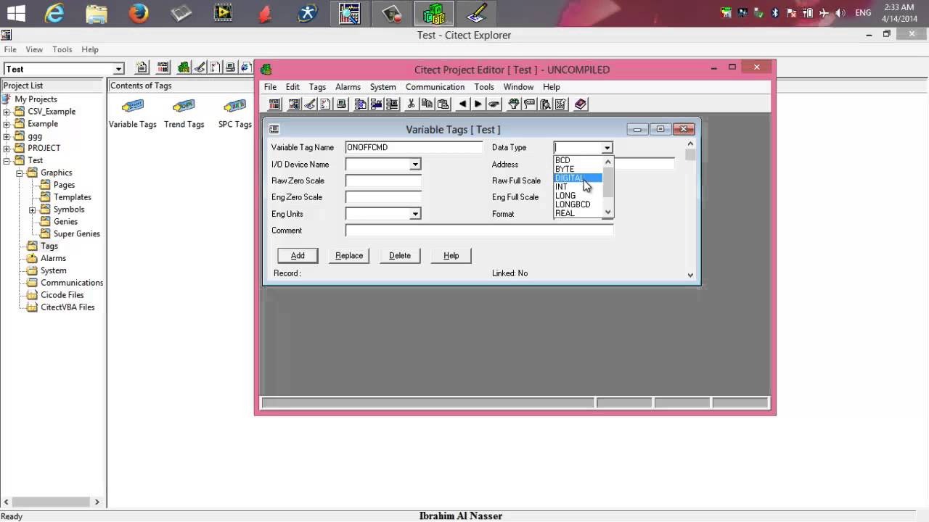Screen dimensions: 929x522
Task: Open the Window menu in Project Editor
Action: coord(518,87)
